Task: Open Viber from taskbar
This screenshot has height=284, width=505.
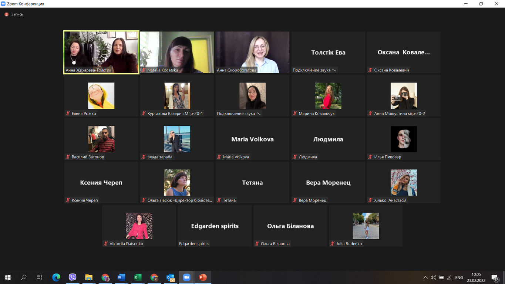Action: [73, 277]
